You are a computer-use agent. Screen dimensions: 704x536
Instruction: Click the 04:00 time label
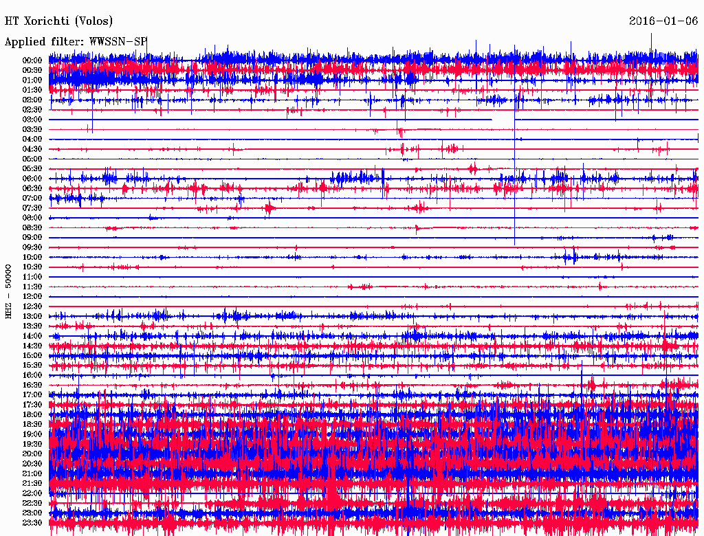pyautogui.click(x=32, y=139)
